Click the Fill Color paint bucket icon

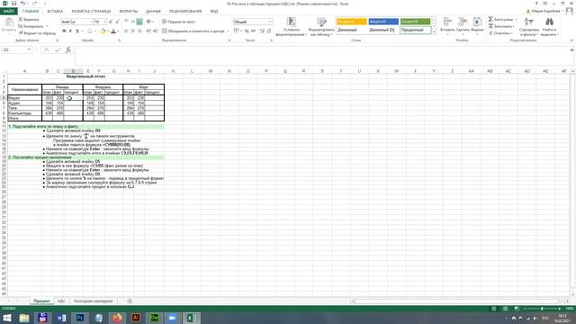coord(103,31)
